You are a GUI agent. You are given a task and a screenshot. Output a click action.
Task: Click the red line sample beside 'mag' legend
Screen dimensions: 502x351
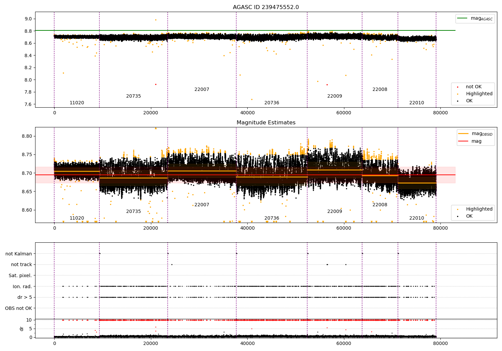(464, 141)
